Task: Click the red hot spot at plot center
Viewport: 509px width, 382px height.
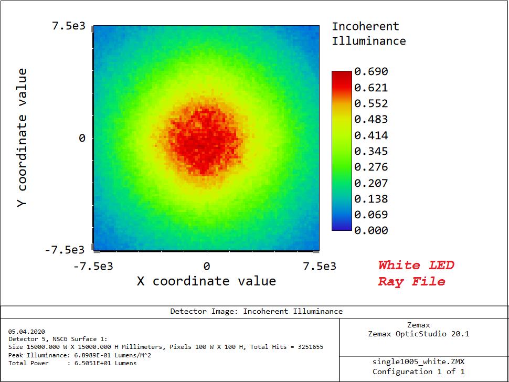Action: tap(205, 139)
